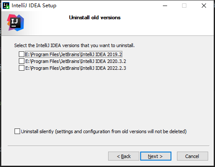
Task: Minimize the setup window
Action: pyautogui.click(x=165, y=6)
